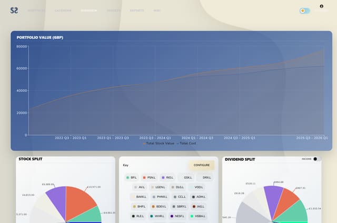
Task: Click the CONFIGURE button in Key panel
Action: pyautogui.click(x=201, y=165)
